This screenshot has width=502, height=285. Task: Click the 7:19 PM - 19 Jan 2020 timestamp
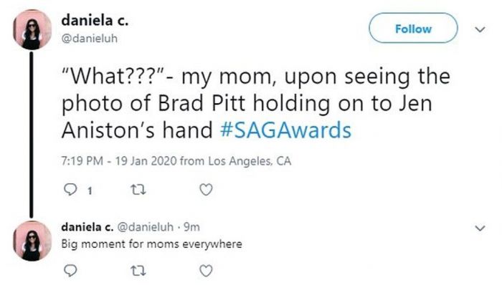(x=119, y=160)
